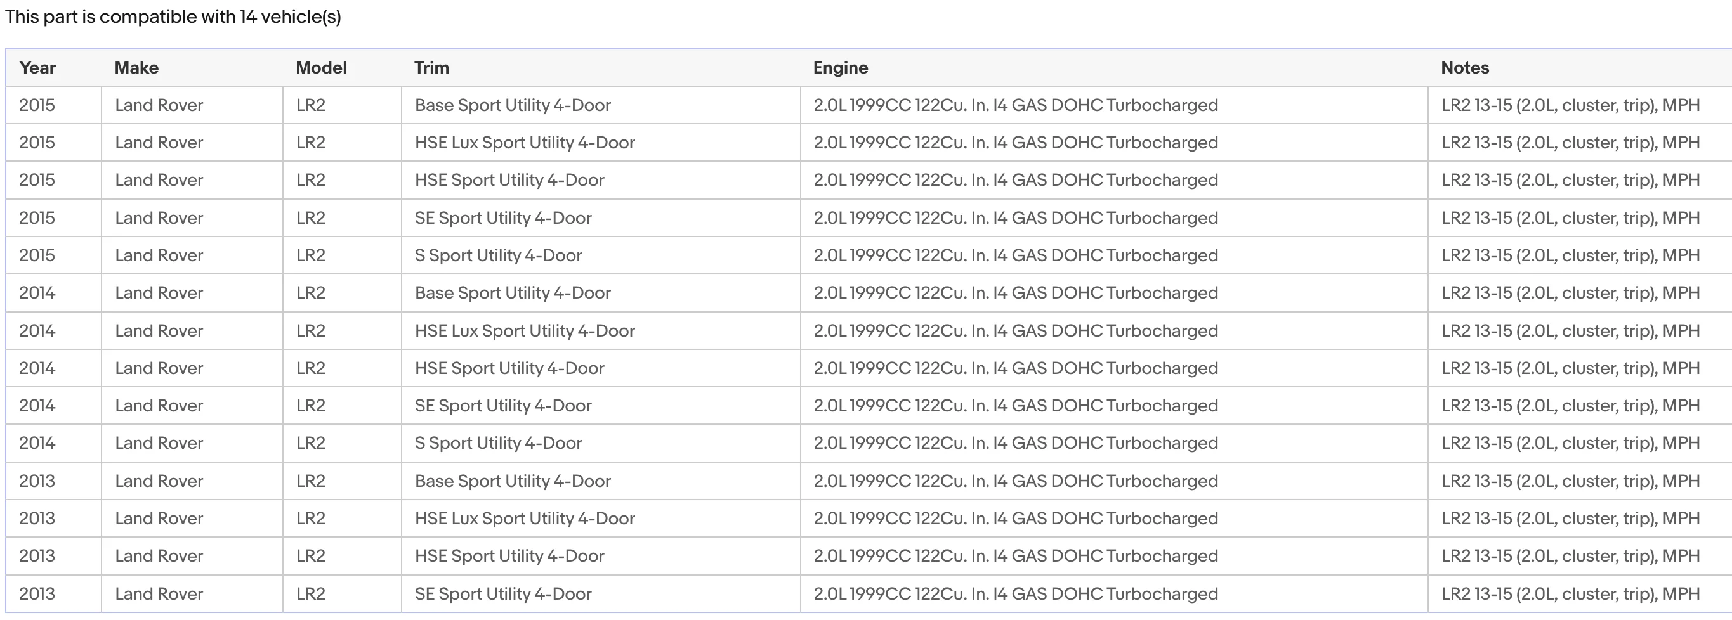Select the 2014 HSE Sport Utility 4-Door trim cell
1732x620 pixels.
click(601, 368)
